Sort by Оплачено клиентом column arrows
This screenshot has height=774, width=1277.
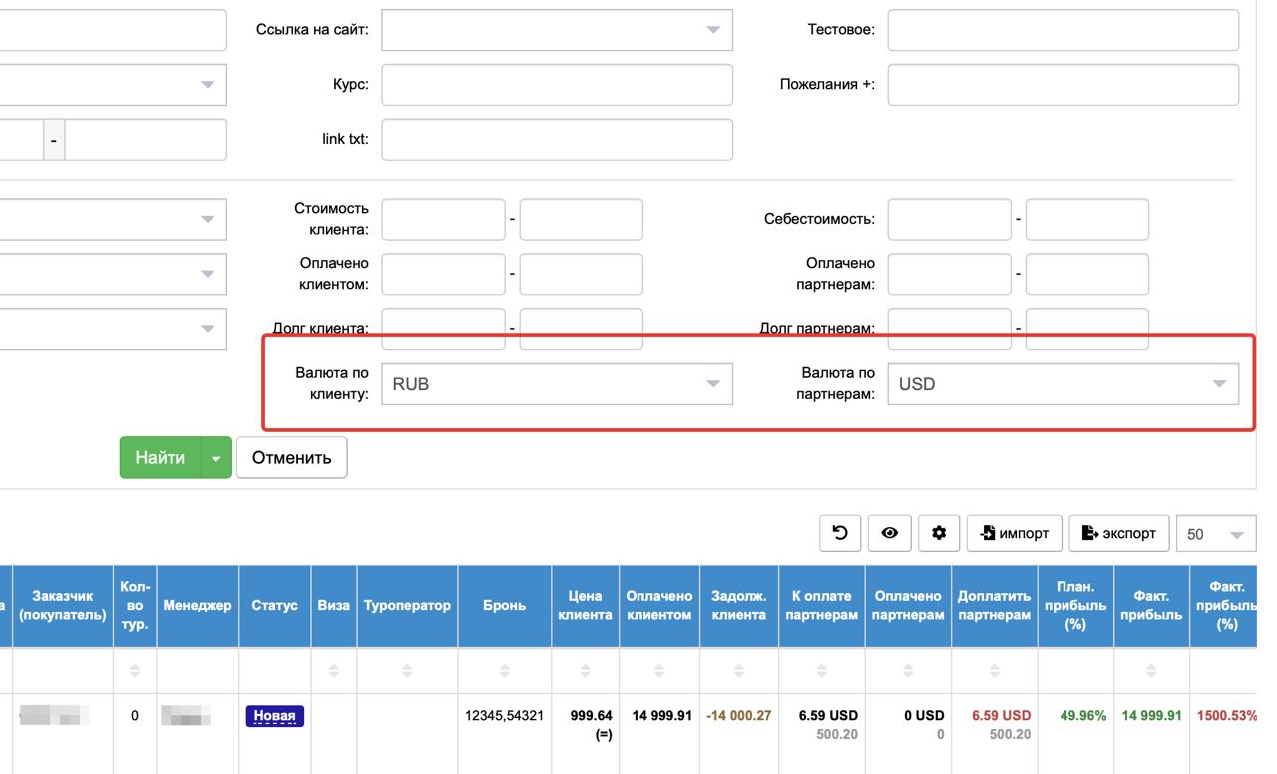[658, 671]
